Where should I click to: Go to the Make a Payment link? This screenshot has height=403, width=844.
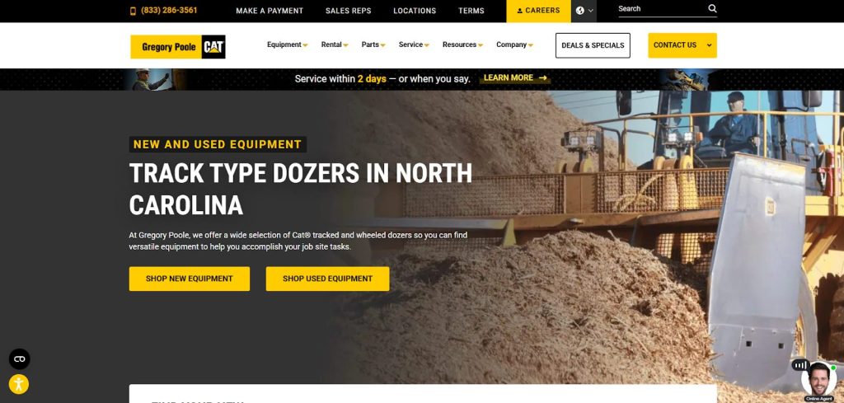point(270,11)
